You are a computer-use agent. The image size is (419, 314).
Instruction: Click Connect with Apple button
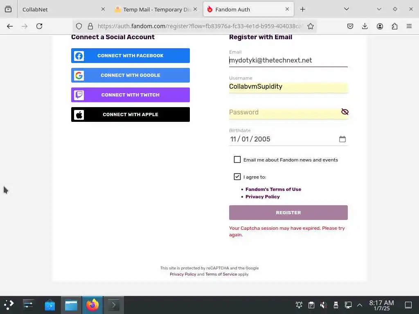(x=131, y=114)
